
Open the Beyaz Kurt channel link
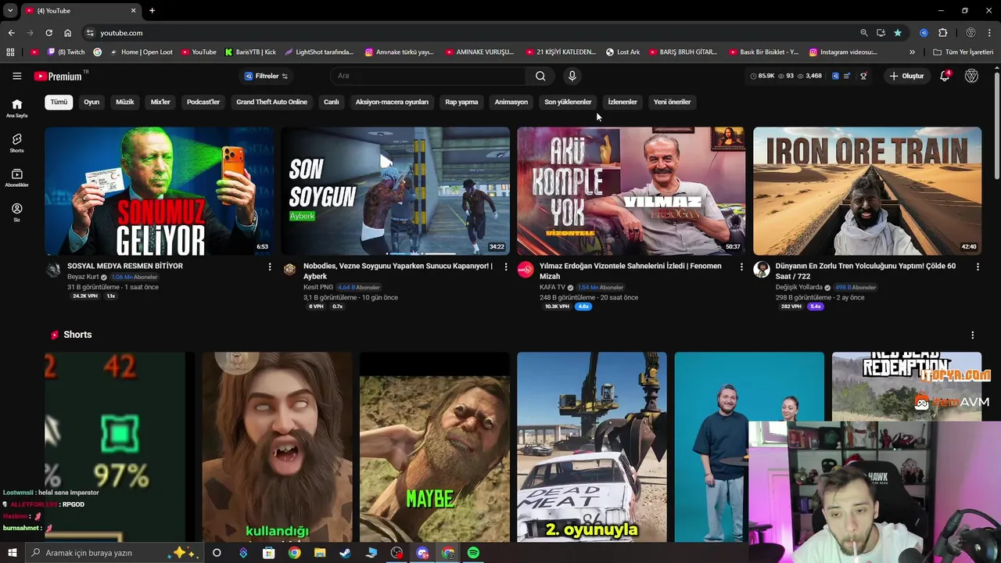click(83, 277)
